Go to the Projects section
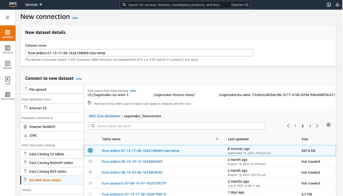 click(x=8, y=49)
